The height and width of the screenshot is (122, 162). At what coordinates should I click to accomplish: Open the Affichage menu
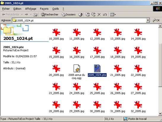pyautogui.click(x=31, y=9)
